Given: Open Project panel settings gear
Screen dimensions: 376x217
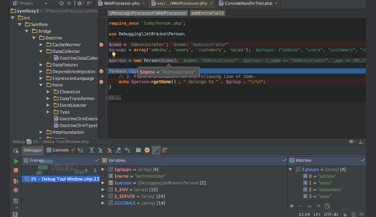Looking at the screenshot, I should (x=80, y=3).
